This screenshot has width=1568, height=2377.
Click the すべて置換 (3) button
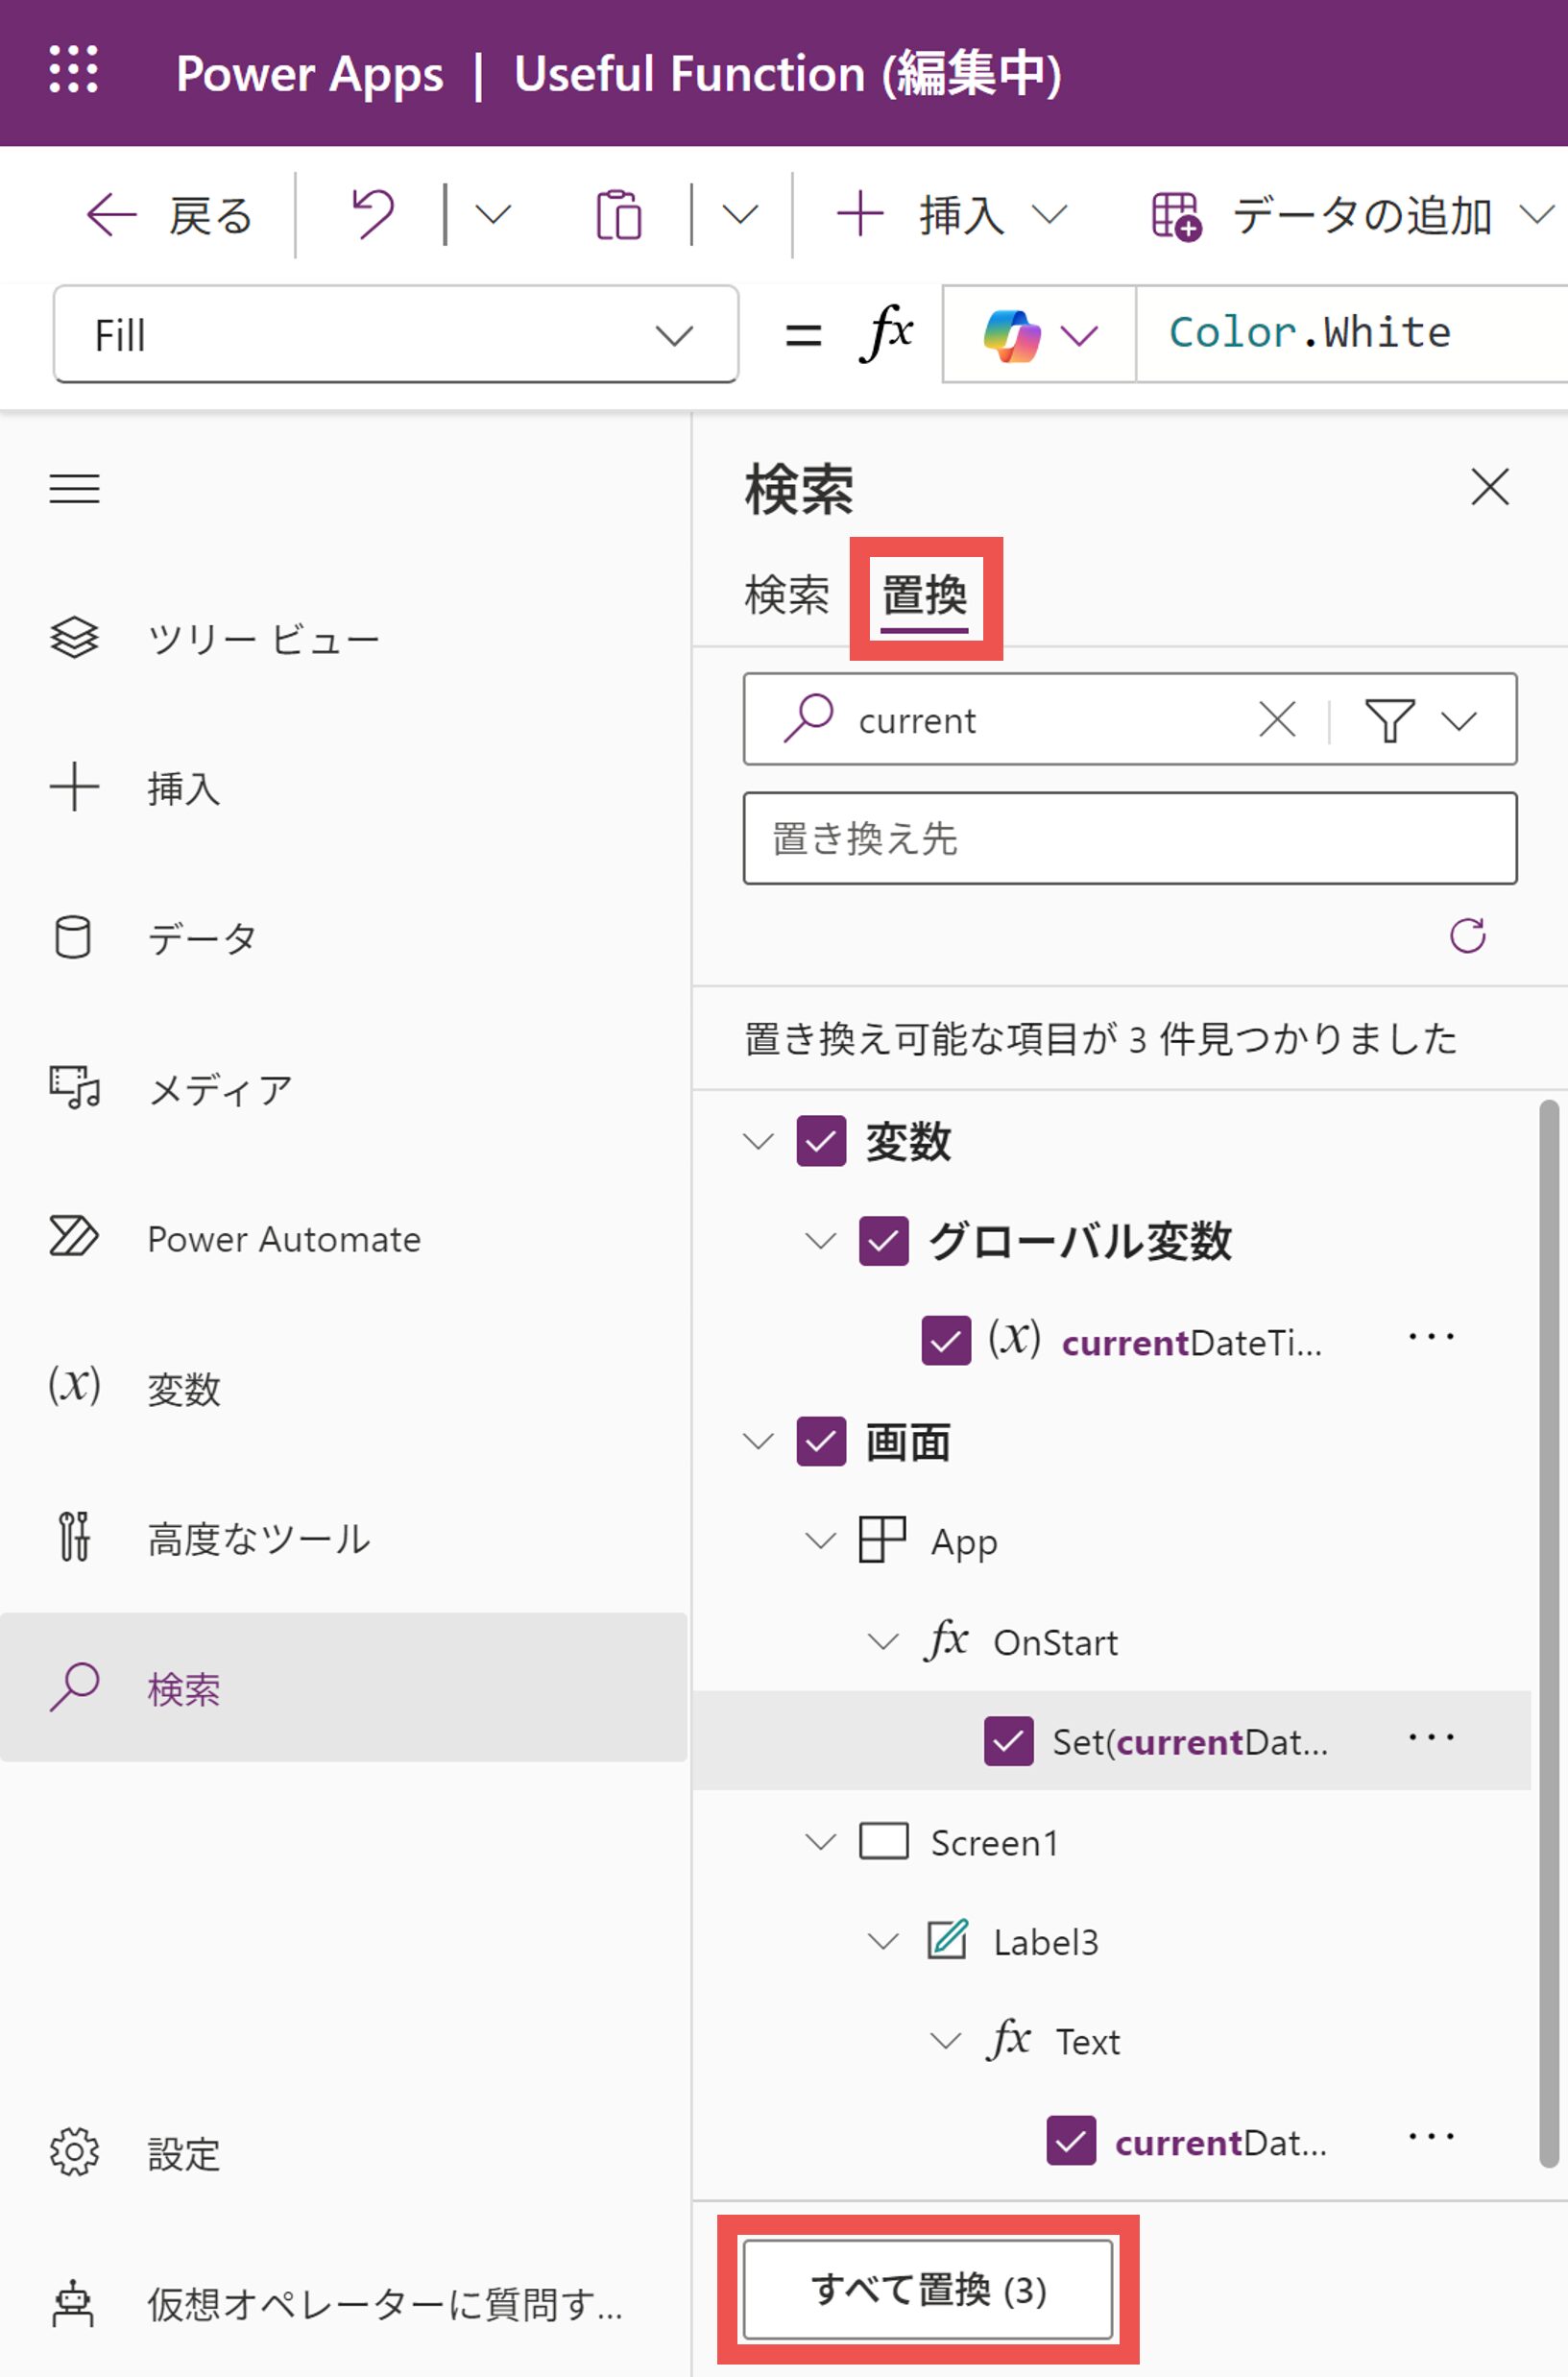point(927,2289)
